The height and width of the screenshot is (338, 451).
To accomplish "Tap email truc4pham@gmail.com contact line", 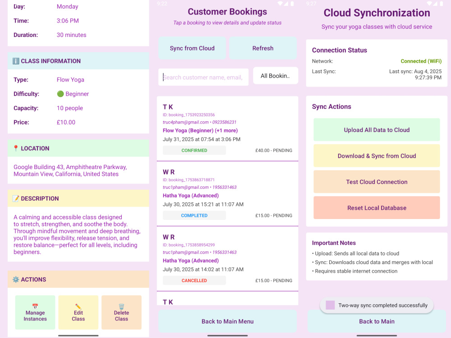I will (200, 122).
